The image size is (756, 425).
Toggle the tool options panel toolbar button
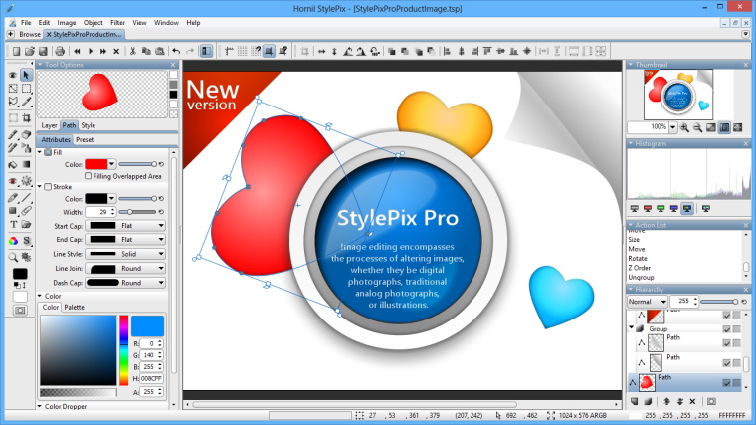(x=206, y=51)
